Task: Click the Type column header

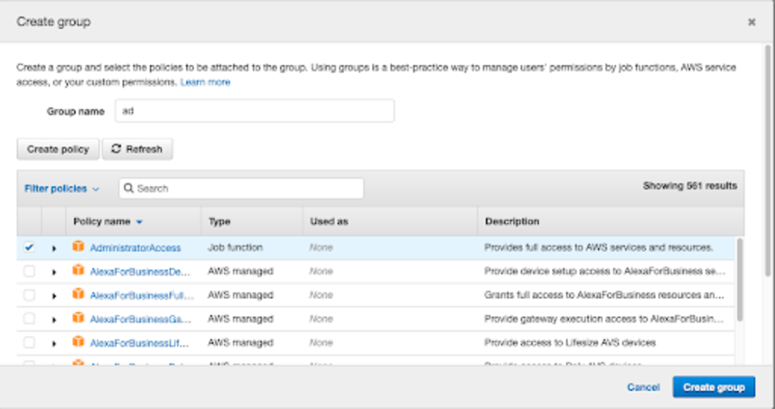Action: pos(220,221)
